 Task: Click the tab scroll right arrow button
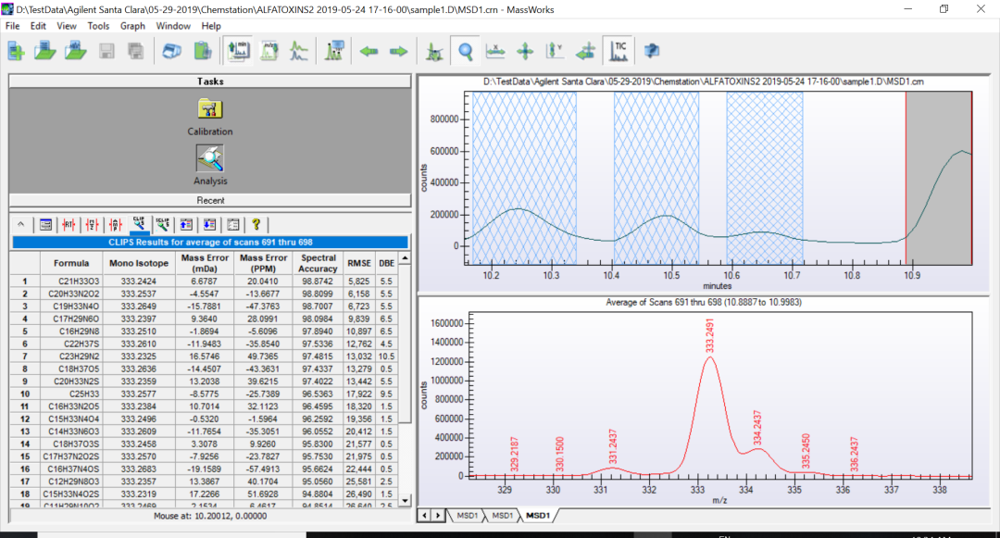pos(437,514)
